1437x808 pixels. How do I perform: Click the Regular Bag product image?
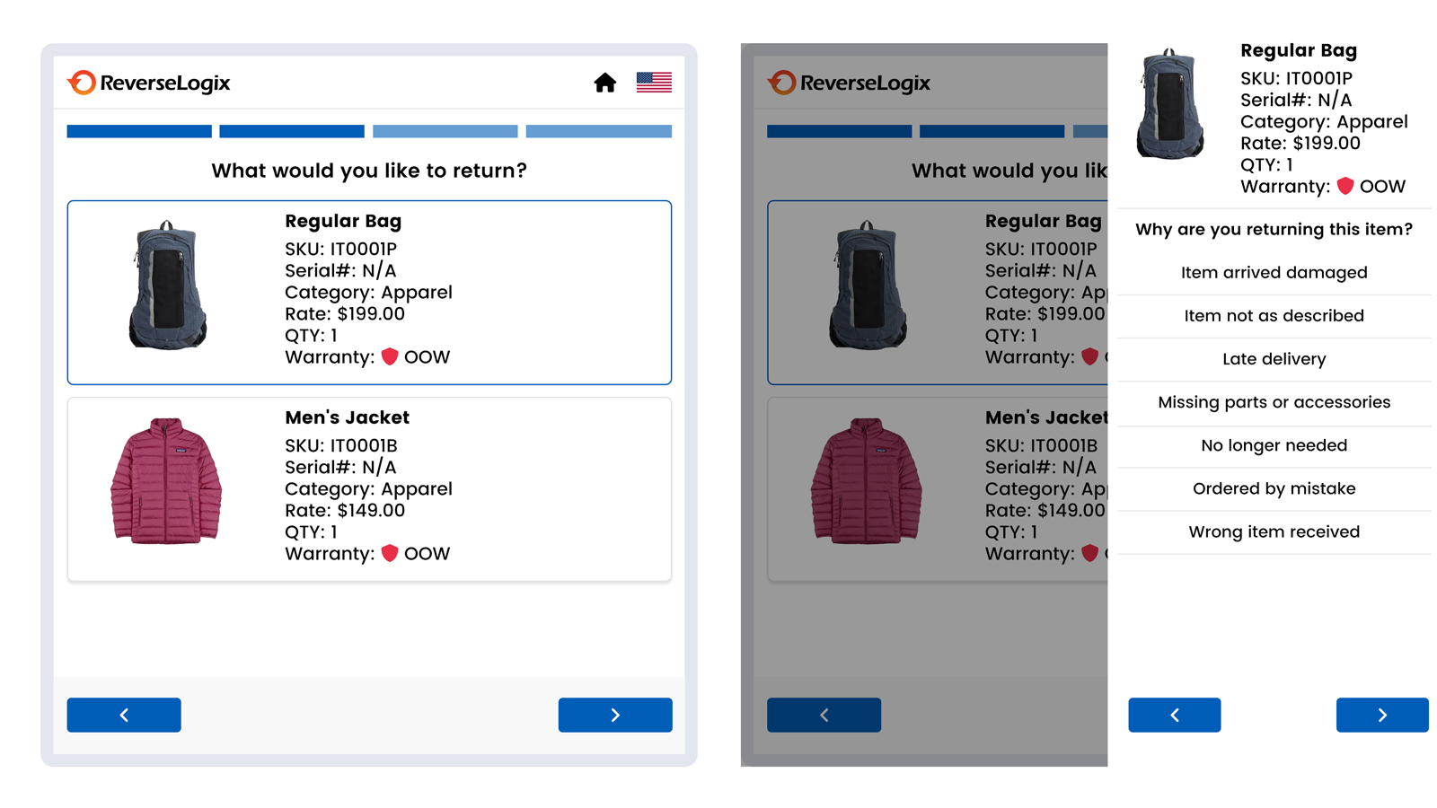[169, 287]
